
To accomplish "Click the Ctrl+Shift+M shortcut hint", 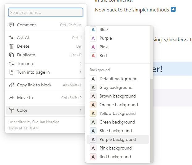I will tap(71, 25).
